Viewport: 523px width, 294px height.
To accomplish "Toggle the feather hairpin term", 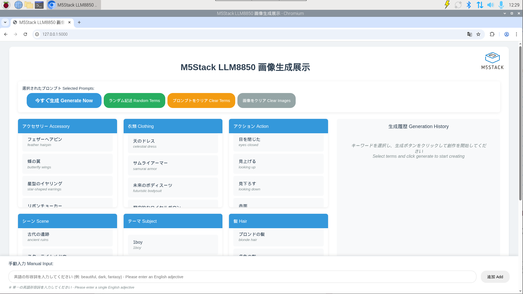I will (67, 142).
